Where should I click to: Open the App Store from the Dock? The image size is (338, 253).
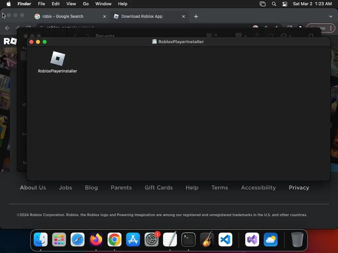pos(133,239)
